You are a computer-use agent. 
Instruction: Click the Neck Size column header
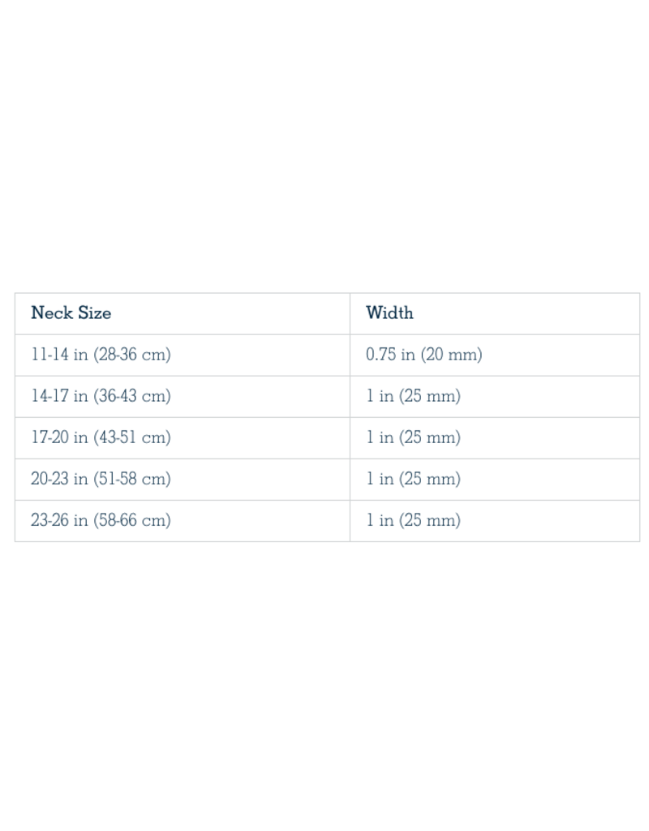(x=71, y=312)
